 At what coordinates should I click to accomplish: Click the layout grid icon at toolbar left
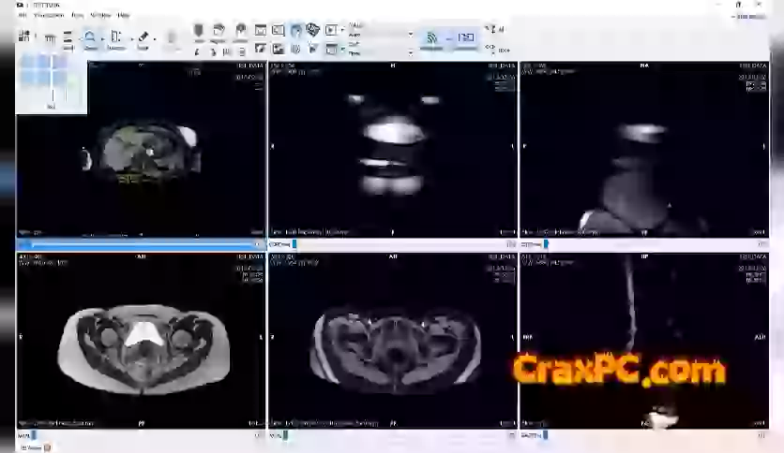point(24,37)
